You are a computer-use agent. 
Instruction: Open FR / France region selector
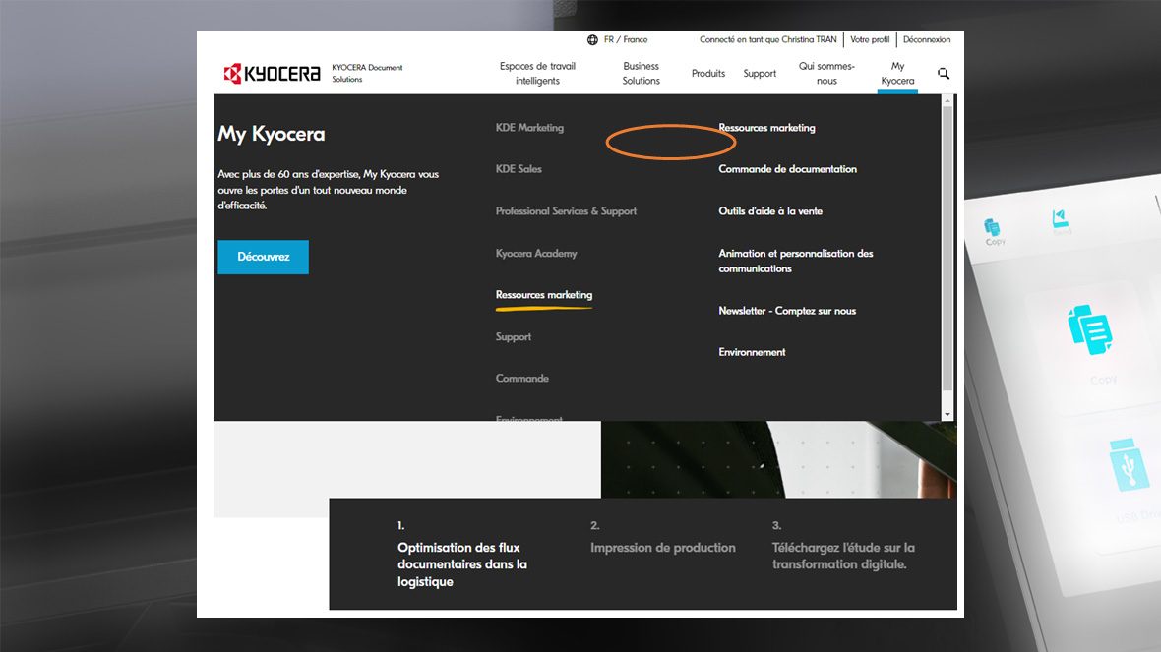point(626,40)
